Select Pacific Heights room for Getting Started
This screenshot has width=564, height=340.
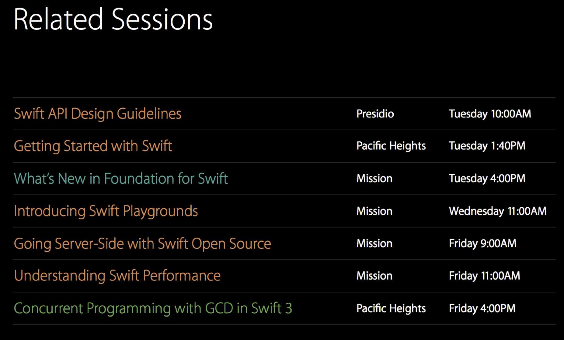pos(391,146)
